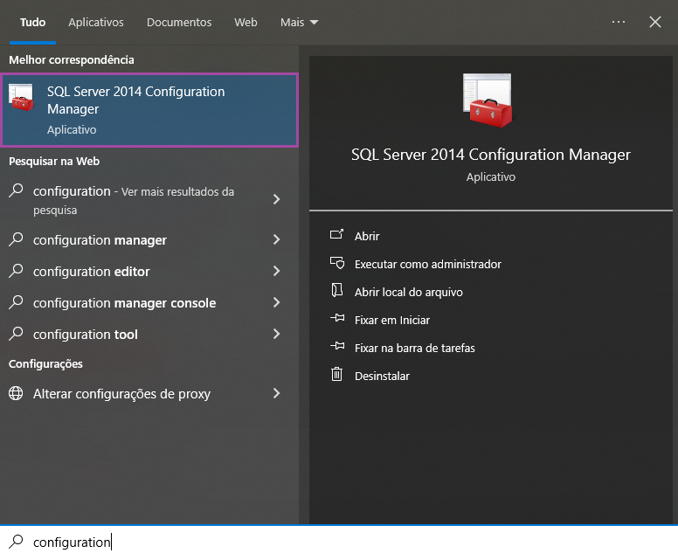Expand arrow next to 'configuration manager console'

pos(277,302)
